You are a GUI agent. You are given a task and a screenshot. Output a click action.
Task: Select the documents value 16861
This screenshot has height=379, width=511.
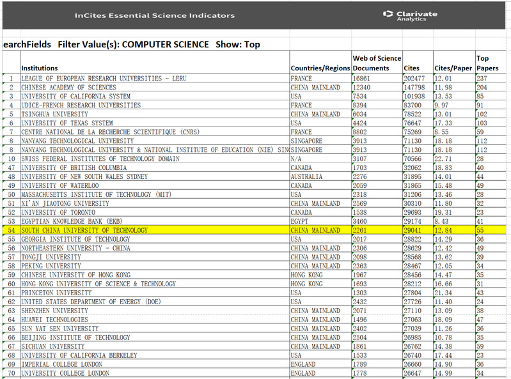coord(377,78)
